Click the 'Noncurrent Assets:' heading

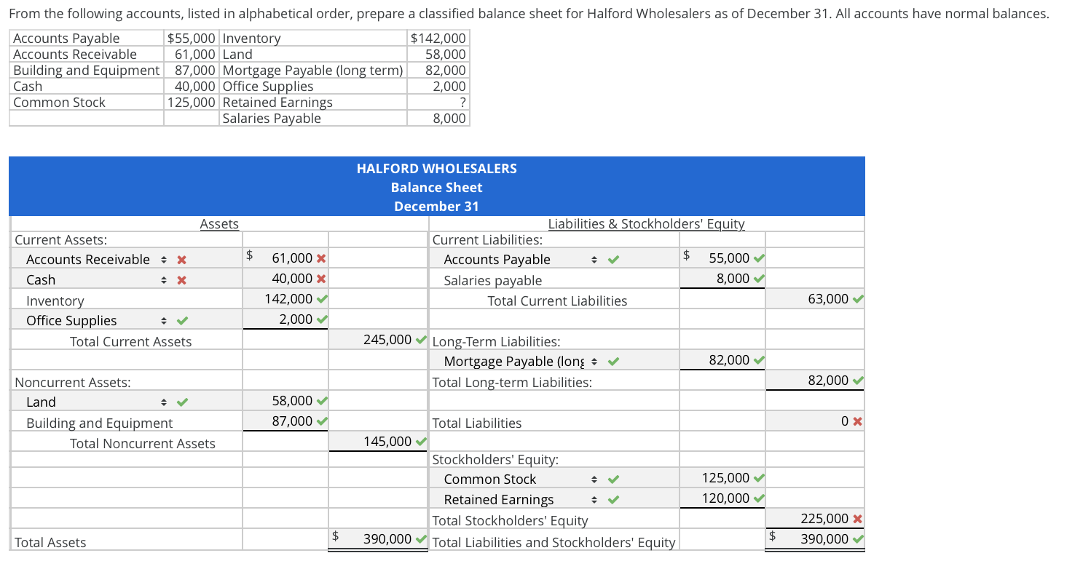(x=73, y=382)
